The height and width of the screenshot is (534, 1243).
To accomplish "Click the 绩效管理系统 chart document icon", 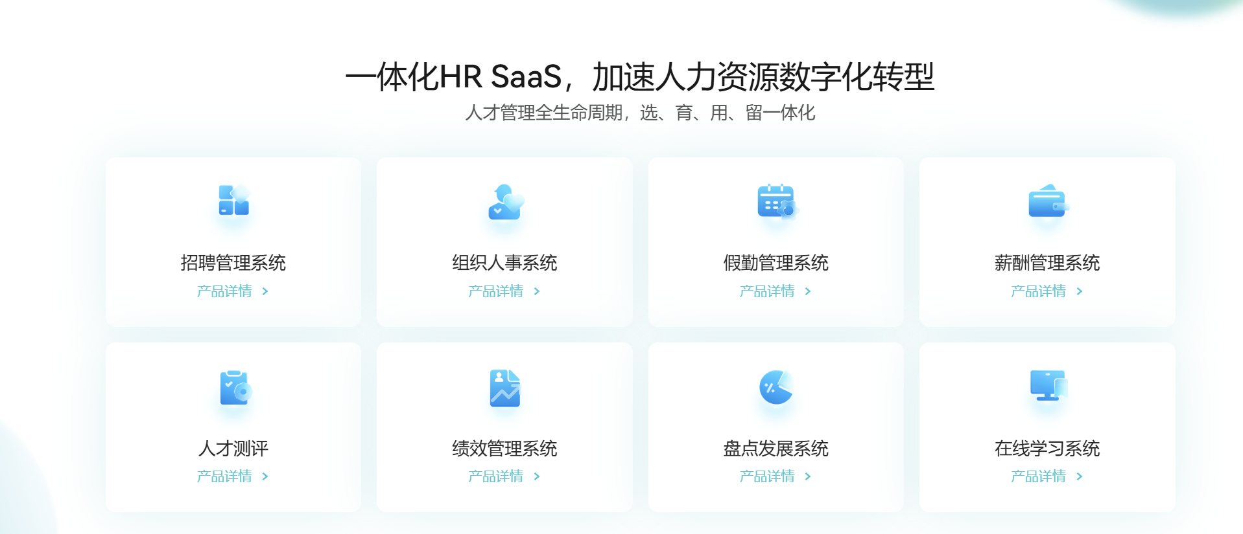I will (505, 388).
